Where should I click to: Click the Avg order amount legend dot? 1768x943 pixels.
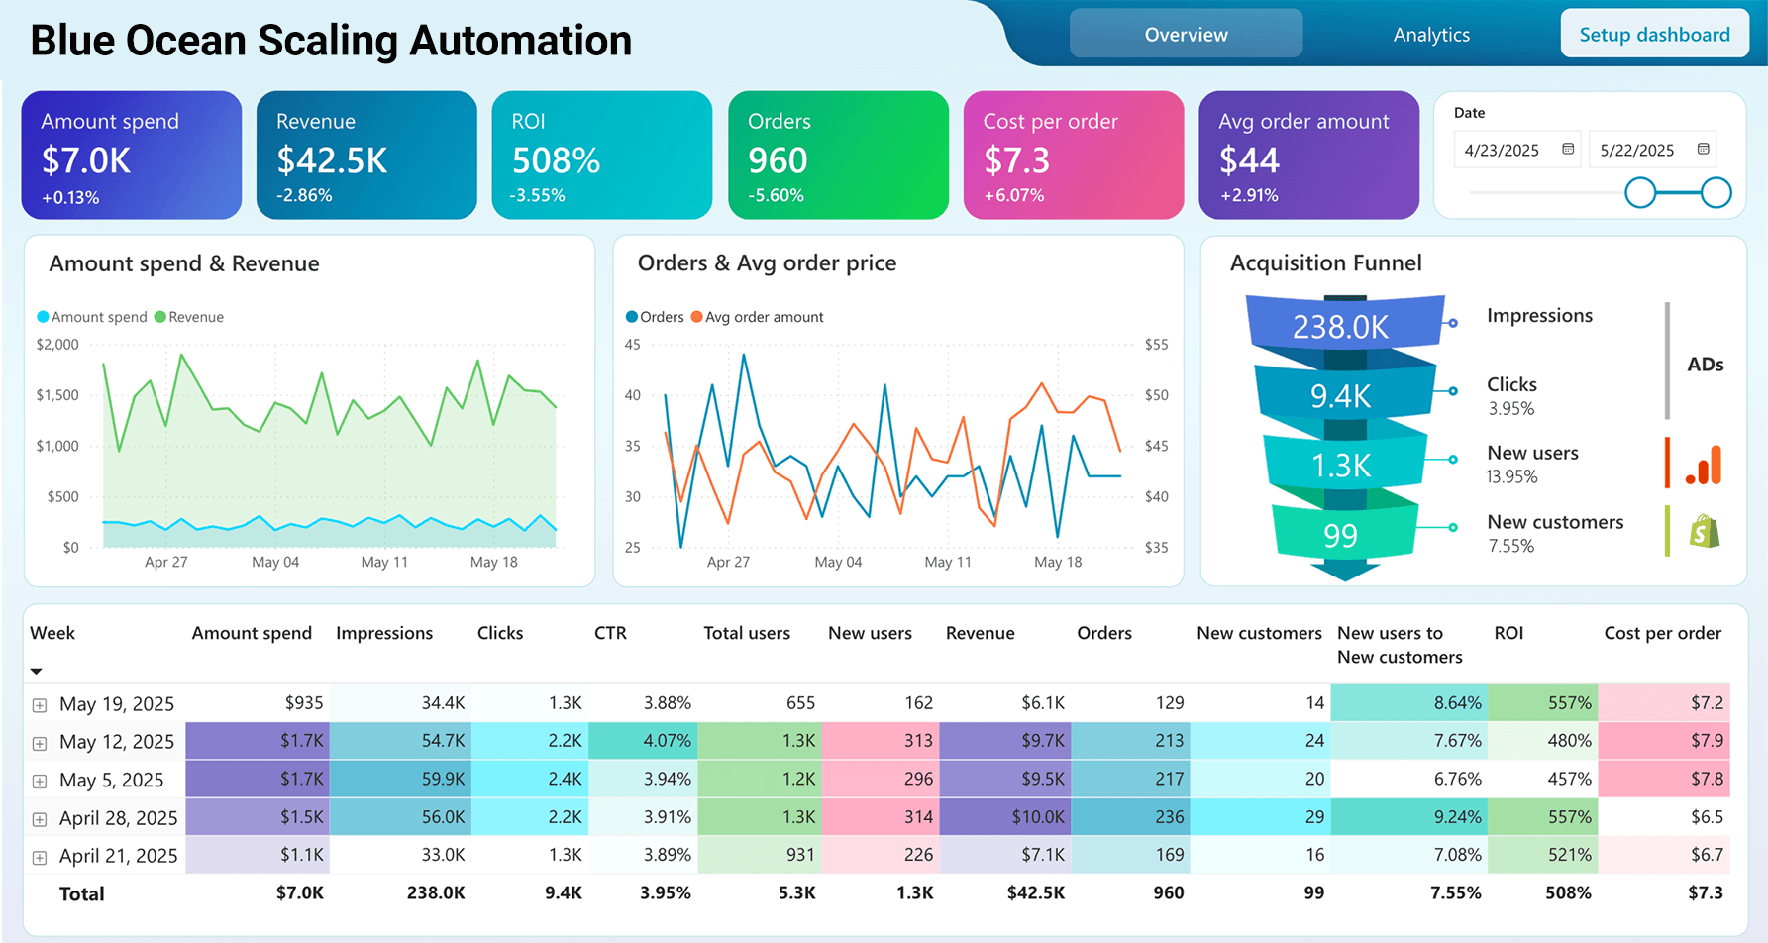[x=697, y=317]
